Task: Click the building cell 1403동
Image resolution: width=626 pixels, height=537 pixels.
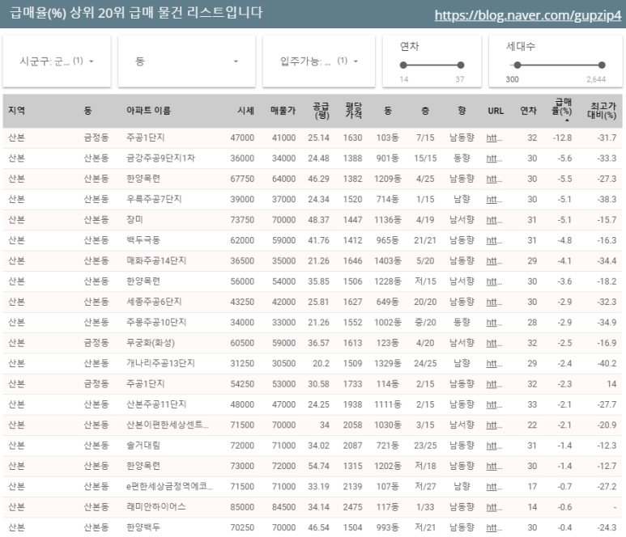Action: coord(388,261)
